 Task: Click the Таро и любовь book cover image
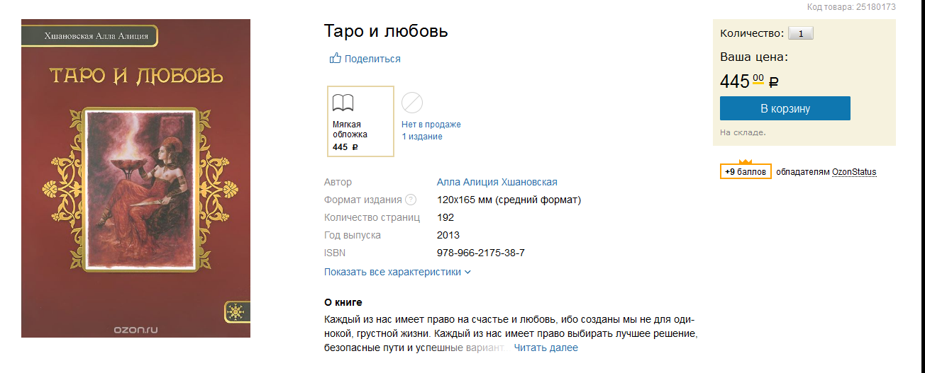pyautogui.click(x=135, y=178)
